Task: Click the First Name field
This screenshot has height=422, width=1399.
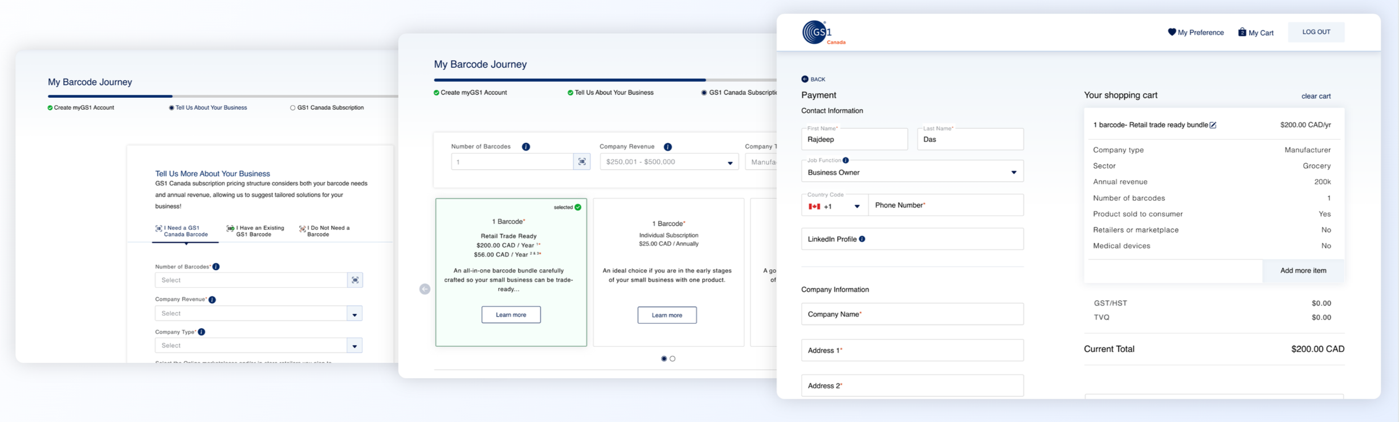Action: tap(854, 139)
